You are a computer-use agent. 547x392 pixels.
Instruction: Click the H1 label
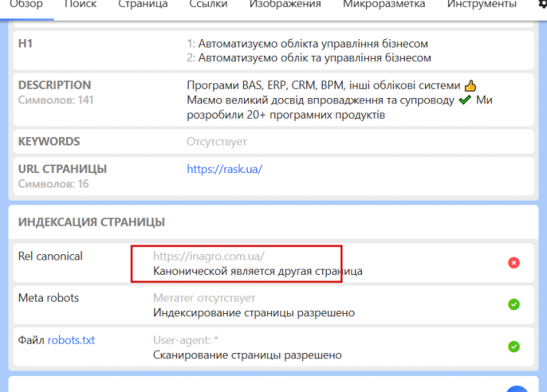click(25, 44)
